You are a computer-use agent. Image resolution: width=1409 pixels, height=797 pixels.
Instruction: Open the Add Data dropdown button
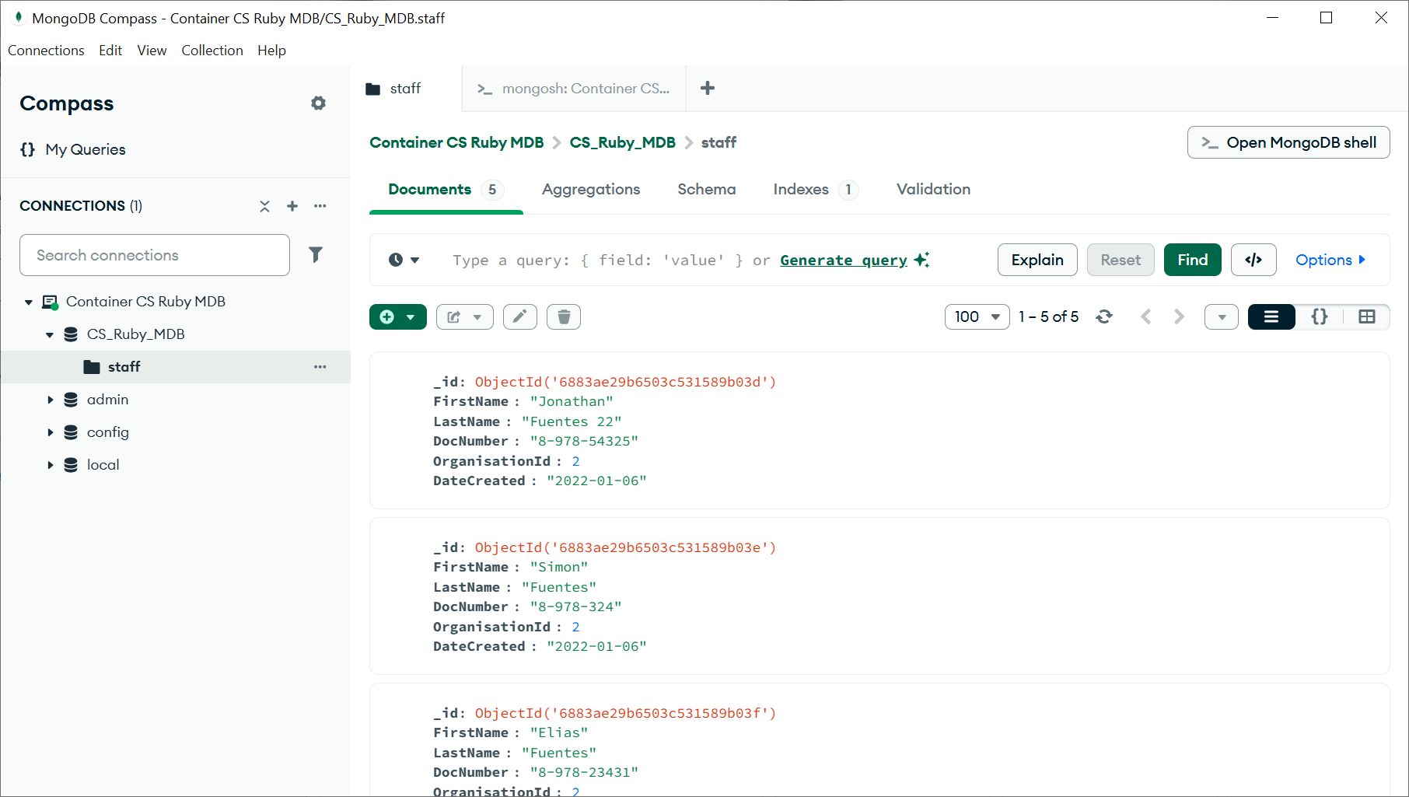398,316
